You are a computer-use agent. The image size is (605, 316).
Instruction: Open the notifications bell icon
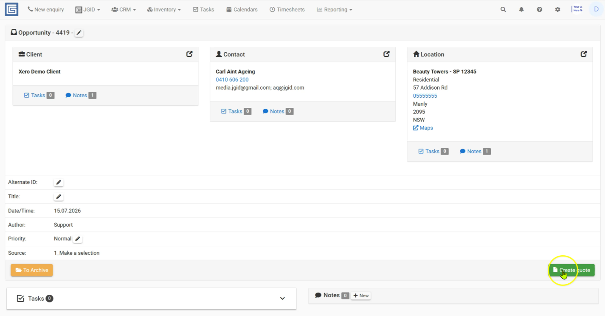pyautogui.click(x=521, y=9)
